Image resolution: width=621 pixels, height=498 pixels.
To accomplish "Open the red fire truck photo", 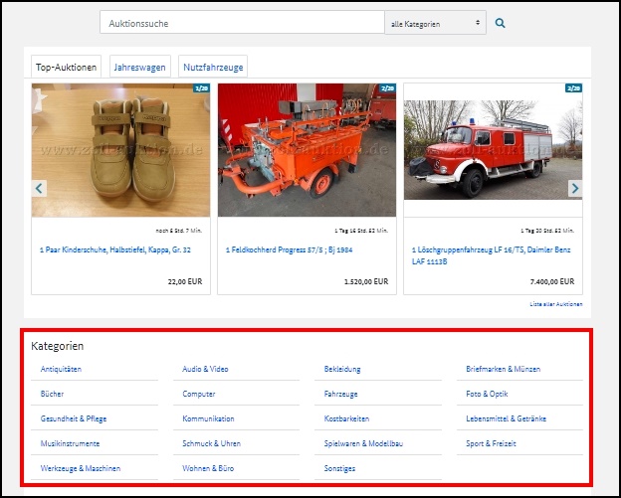I will tap(493, 149).
